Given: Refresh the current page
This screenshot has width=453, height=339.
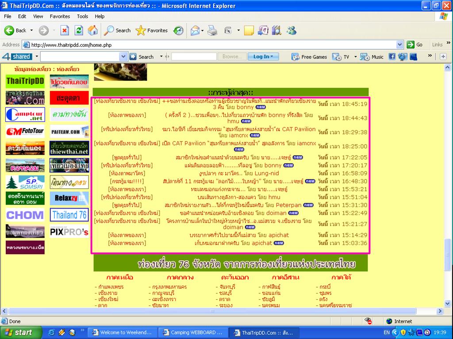Looking at the screenshot, I should (x=79, y=30).
